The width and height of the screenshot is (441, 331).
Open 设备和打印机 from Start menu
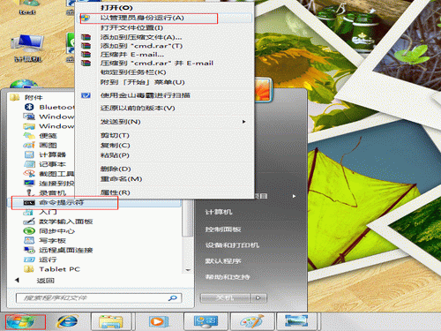(x=232, y=245)
